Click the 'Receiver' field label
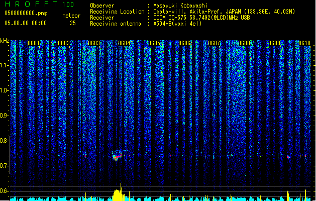Screen dimensions: 316x201 point(102,18)
